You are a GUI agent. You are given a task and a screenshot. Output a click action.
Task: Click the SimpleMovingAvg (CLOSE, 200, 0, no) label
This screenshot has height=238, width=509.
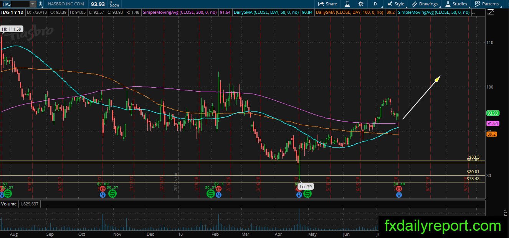pos(180,13)
